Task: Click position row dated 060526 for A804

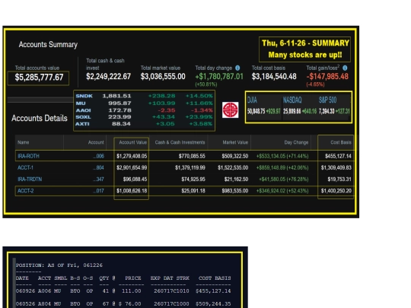Action: coord(123,303)
